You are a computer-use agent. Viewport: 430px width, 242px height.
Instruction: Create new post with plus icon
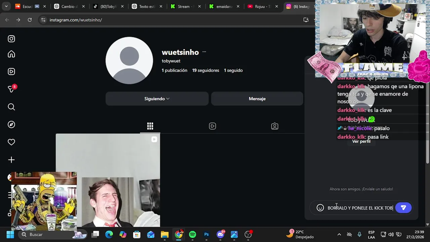pyautogui.click(x=11, y=160)
